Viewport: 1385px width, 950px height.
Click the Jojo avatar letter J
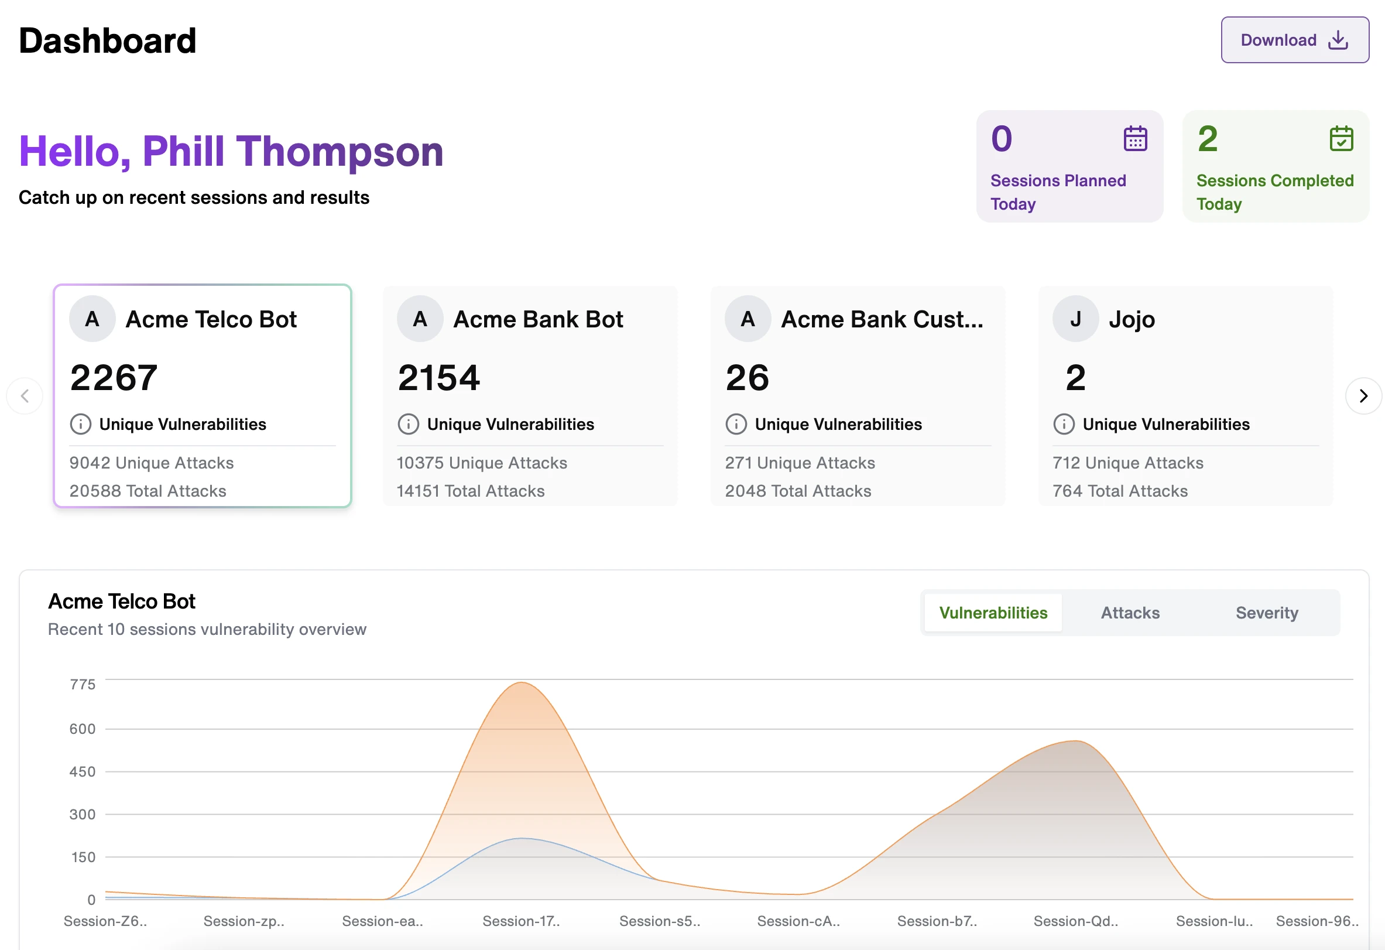(1075, 319)
